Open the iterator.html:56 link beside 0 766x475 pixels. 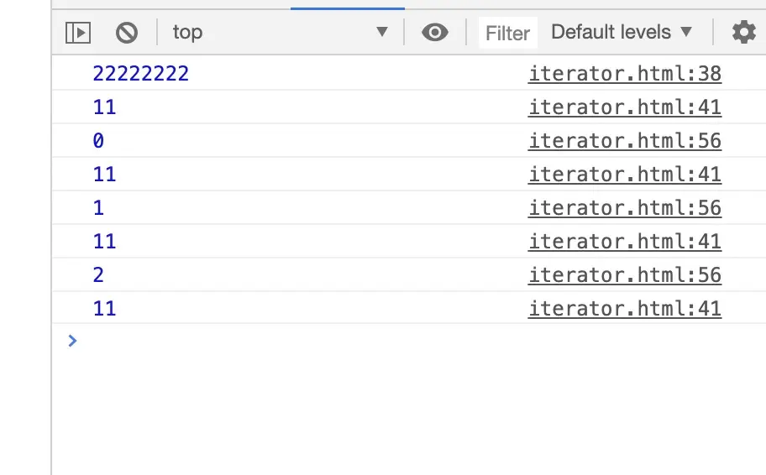pos(624,141)
